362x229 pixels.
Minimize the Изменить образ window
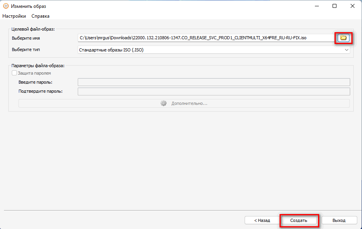(x=317, y=6)
